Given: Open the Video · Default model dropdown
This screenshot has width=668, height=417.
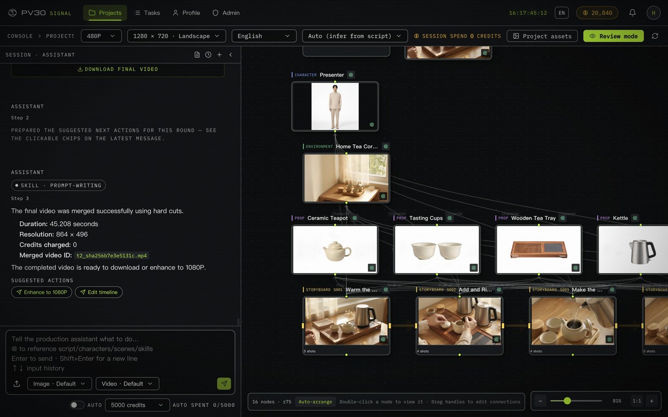Looking at the screenshot, I should click(x=128, y=384).
